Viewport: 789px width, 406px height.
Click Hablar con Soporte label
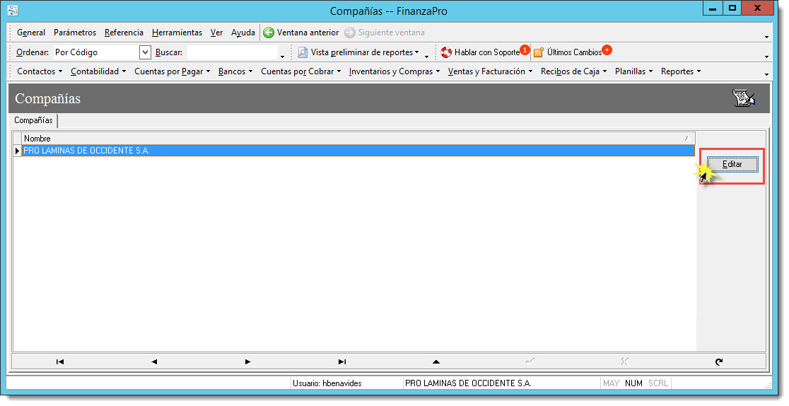(x=487, y=52)
